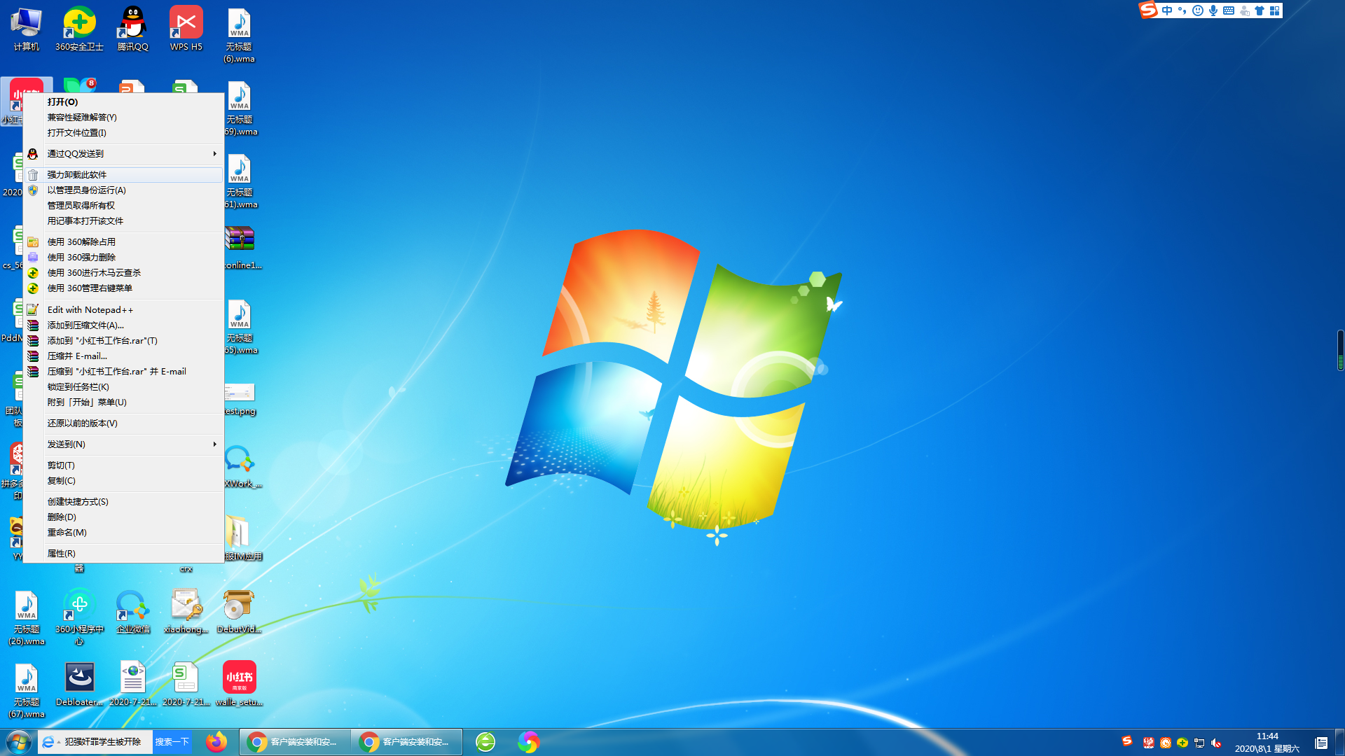Screen dimensions: 1345x756
Task: Open first 客户端安装和安 Chrome taskbar window
Action: point(295,742)
